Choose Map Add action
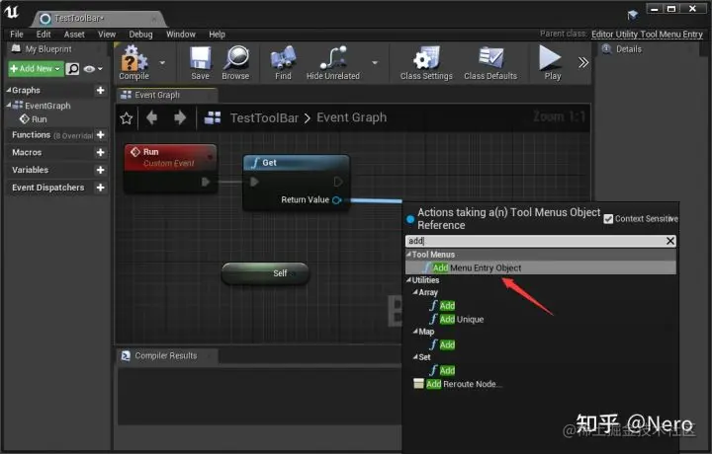Screen dimensions: 712x454 pos(442,344)
